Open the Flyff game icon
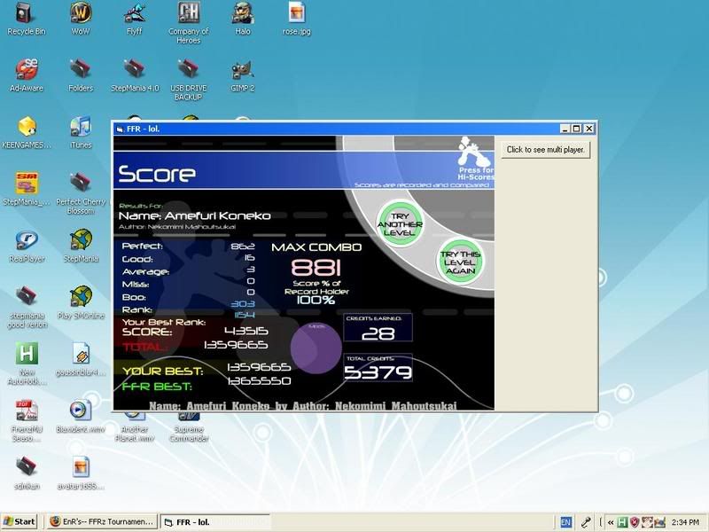This screenshot has width=709, height=532. pyautogui.click(x=135, y=13)
